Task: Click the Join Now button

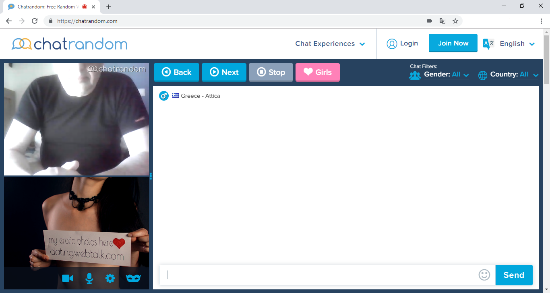Action: click(453, 43)
